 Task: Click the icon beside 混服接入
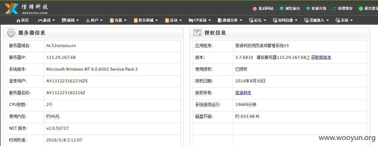pos(306,20)
